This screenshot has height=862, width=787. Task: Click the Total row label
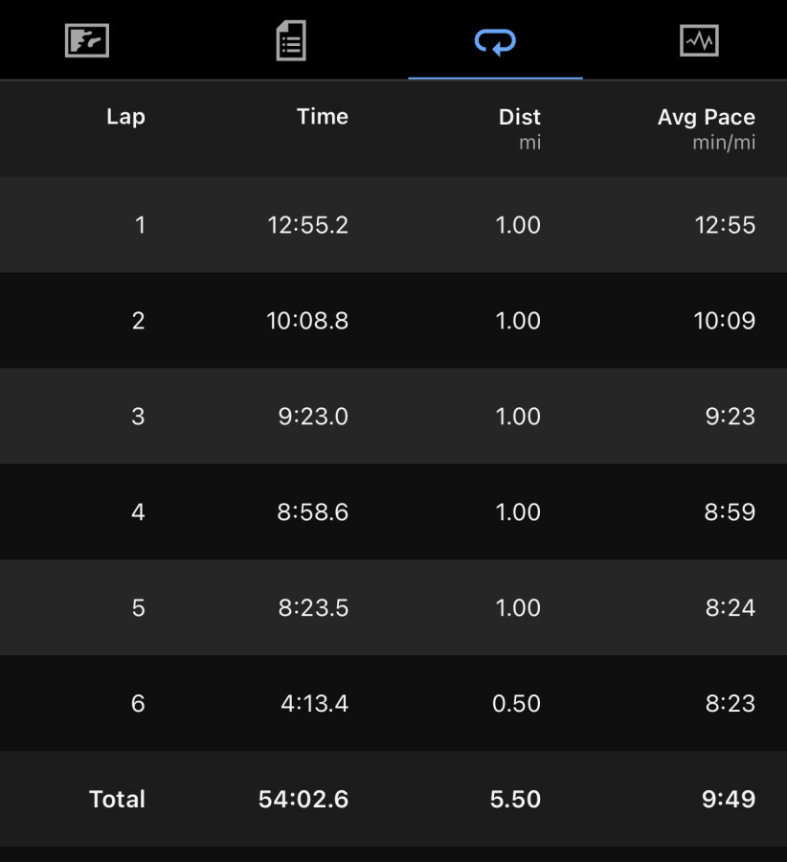click(x=117, y=799)
